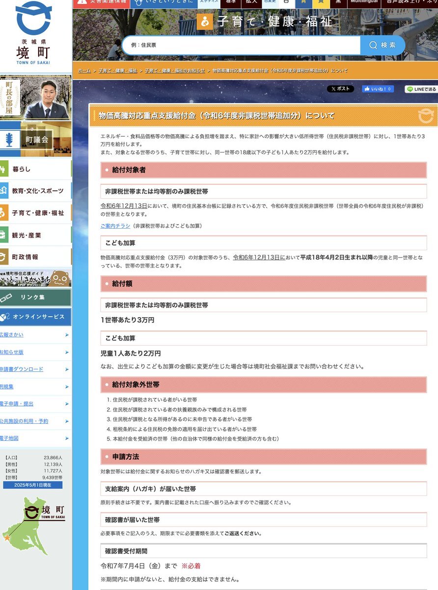The image size is (438, 590).
Task: Click the Sakai Town logo at top left
Action: [33, 33]
